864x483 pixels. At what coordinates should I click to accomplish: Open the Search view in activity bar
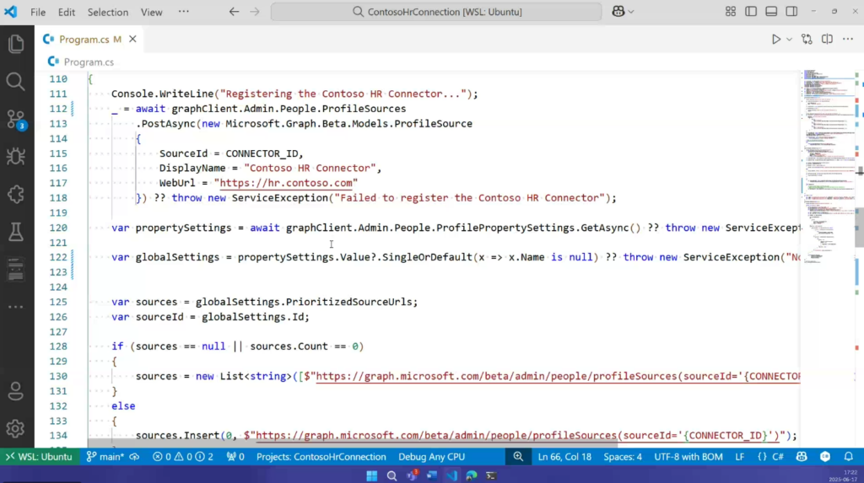click(x=15, y=82)
